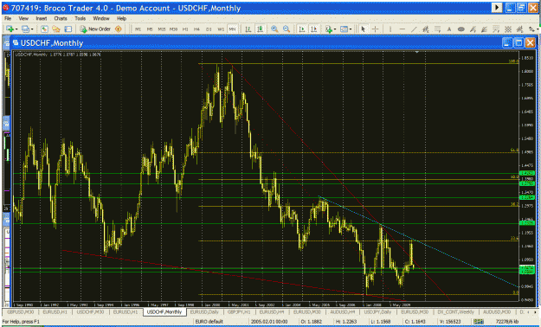The width and height of the screenshot is (541, 327).
Task: Select the Text label A tool
Action: (x=449, y=29)
